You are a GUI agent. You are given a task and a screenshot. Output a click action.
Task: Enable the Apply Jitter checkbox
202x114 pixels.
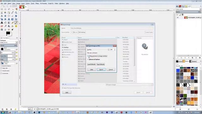1,68
